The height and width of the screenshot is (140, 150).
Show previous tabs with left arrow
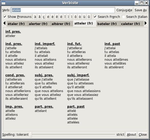4,23
